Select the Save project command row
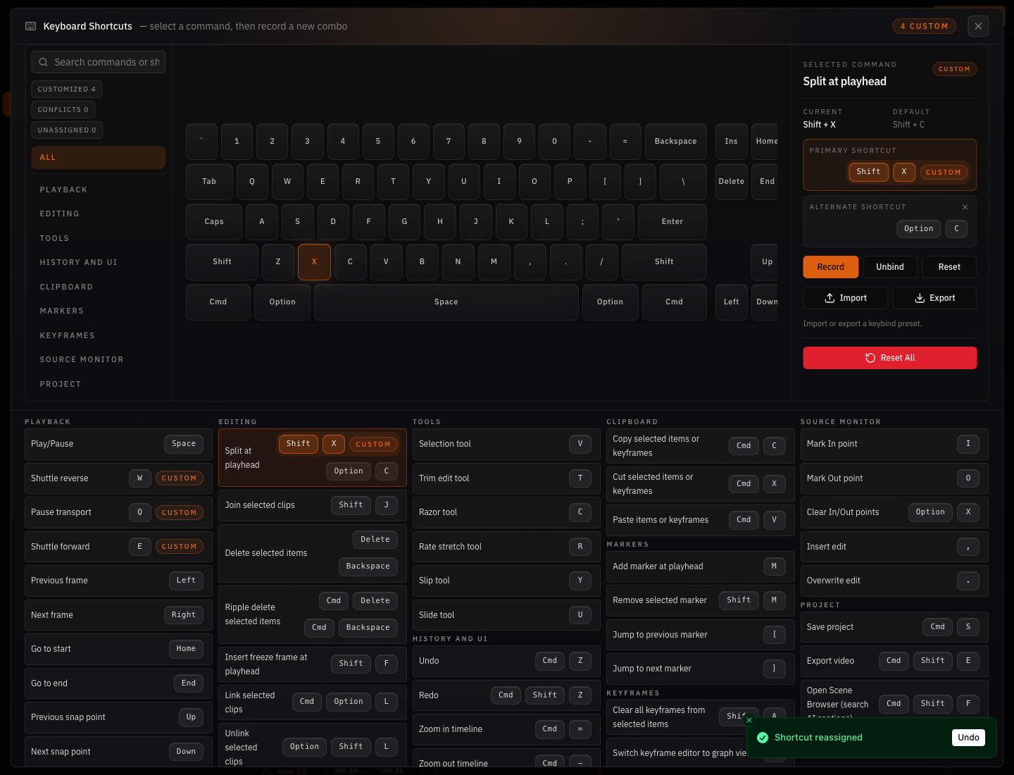This screenshot has width=1014, height=775. click(x=894, y=627)
